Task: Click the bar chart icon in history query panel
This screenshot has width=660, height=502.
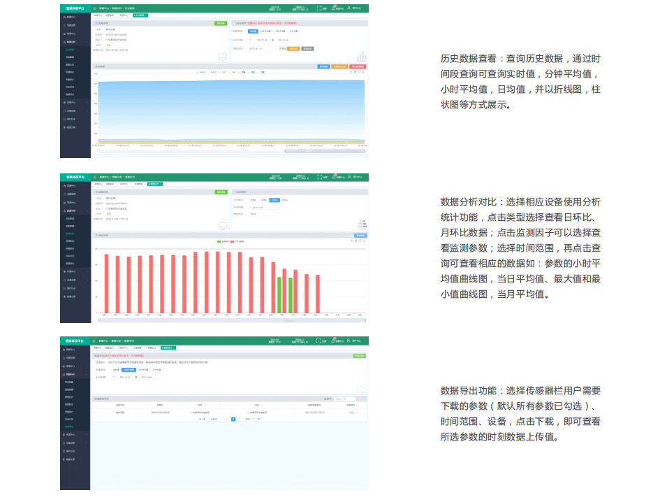Action: click(361, 57)
